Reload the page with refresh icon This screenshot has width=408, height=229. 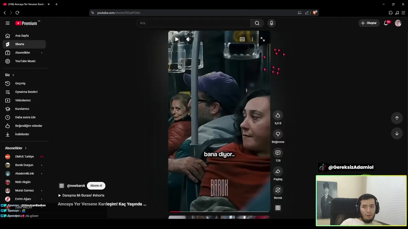(17, 13)
